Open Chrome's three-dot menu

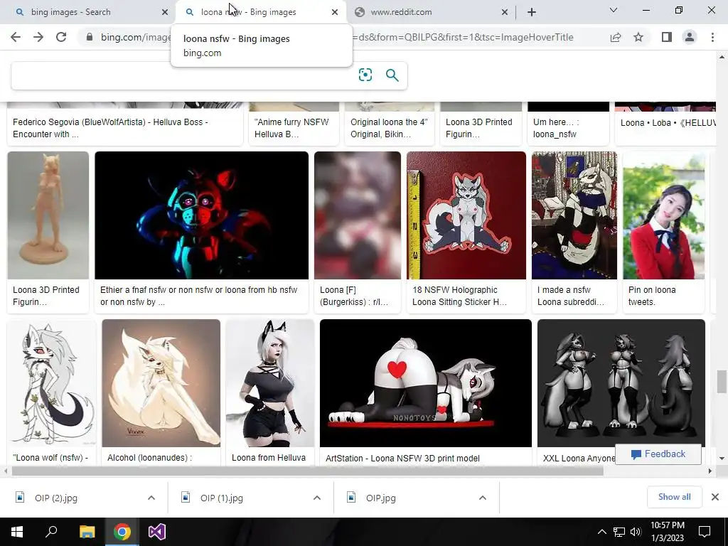coord(712,37)
